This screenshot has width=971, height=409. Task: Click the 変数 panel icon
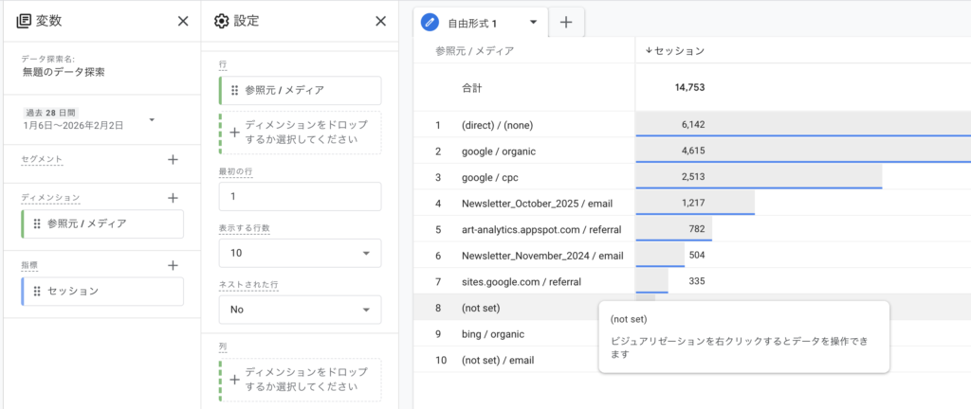pos(24,21)
